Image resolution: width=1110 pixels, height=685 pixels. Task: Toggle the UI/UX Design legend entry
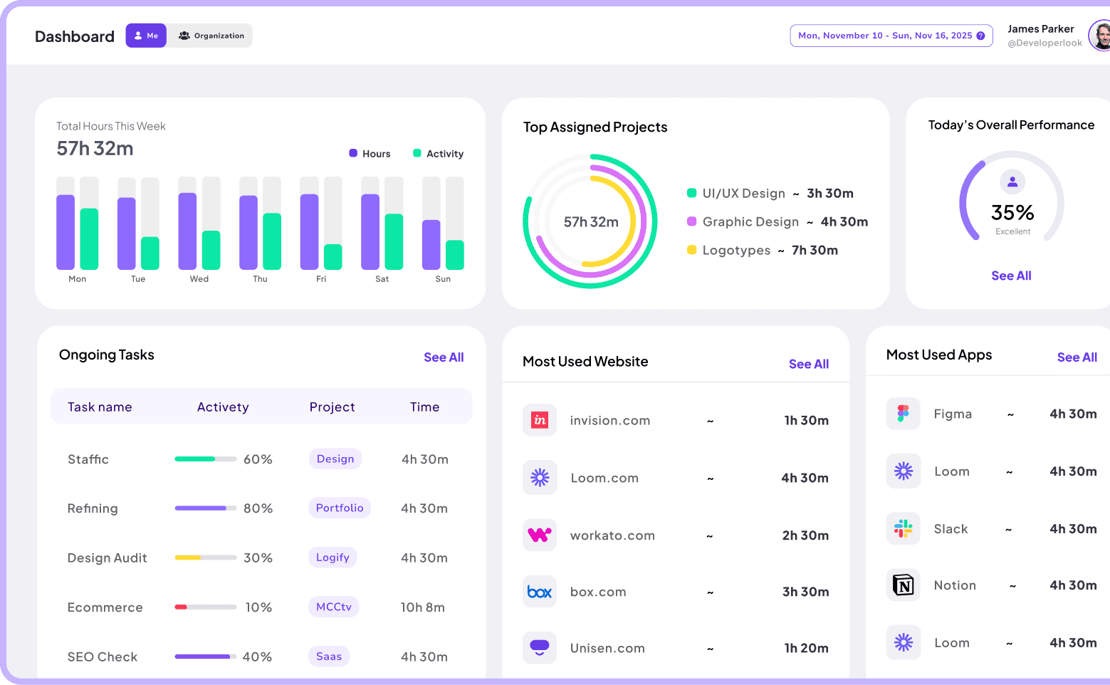[x=736, y=193]
